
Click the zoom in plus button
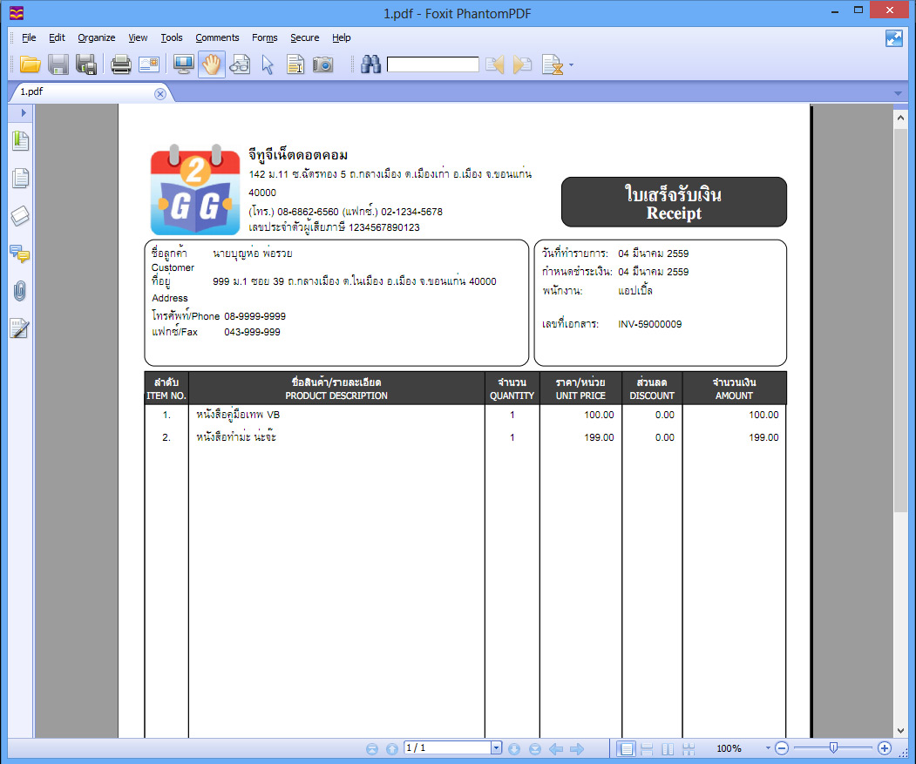(x=885, y=748)
